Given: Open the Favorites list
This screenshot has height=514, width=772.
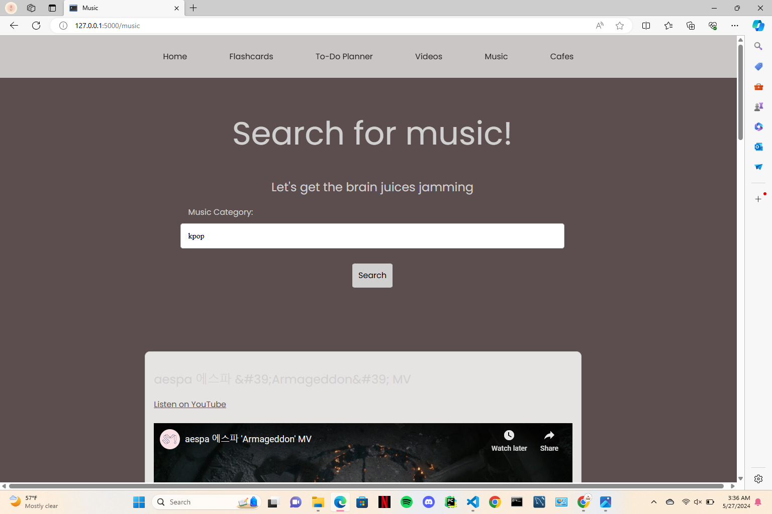Looking at the screenshot, I should tap(668, 26).
